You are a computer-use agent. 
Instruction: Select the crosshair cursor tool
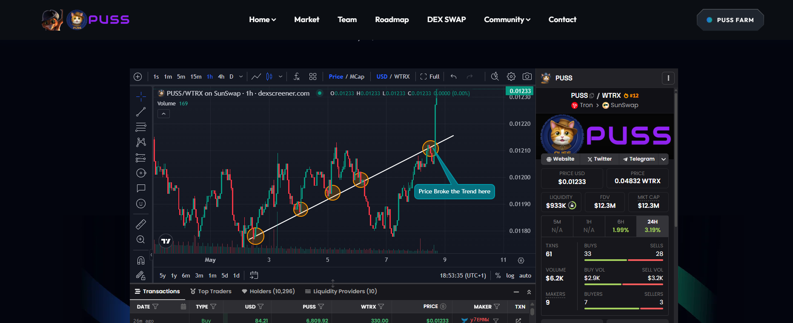point(141,96)
